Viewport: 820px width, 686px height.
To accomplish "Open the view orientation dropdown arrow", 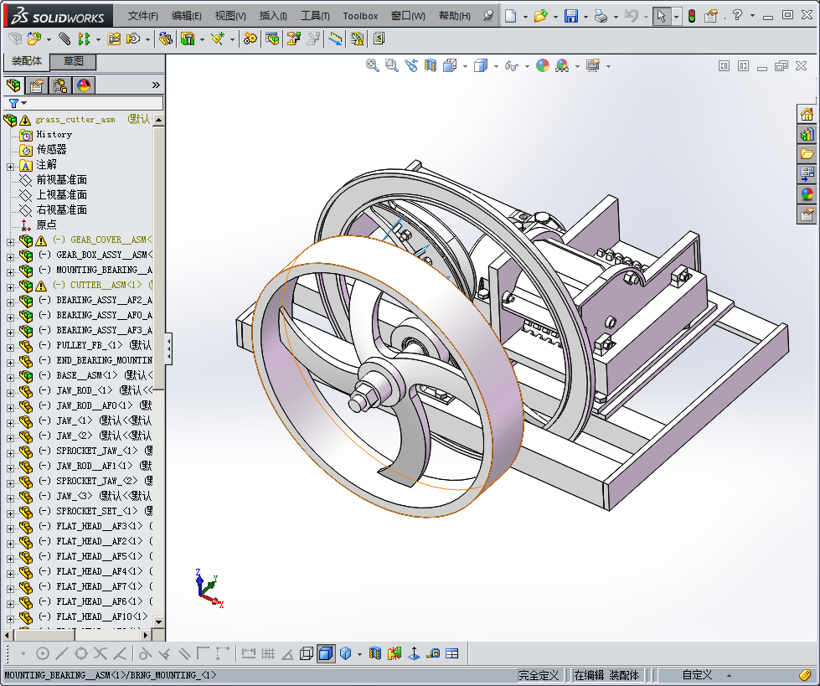I will (x=463, y=66).
